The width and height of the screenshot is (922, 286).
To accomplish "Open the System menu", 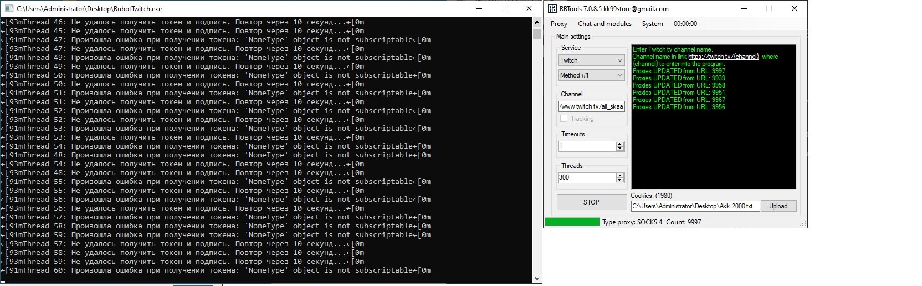I will coord(652,24).
